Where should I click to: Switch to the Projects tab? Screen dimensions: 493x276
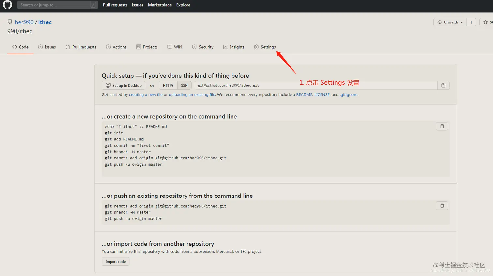[147, 47]
